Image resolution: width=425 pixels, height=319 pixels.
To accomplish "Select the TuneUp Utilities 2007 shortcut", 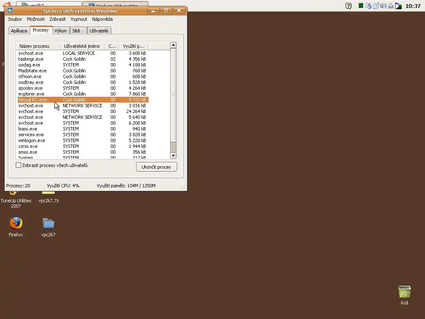I will [x=16, y=200].
